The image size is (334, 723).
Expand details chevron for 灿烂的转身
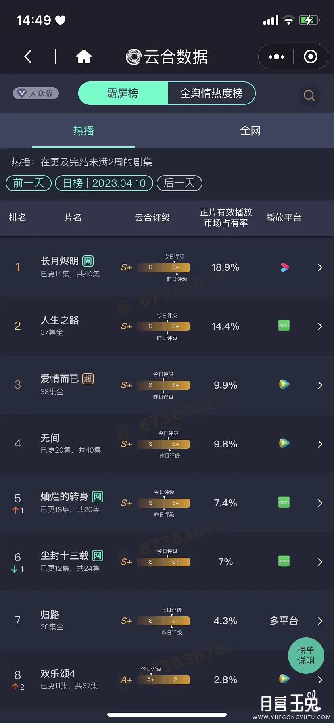click(320, 503)
